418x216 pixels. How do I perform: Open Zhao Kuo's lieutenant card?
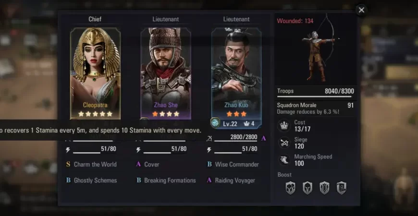236,77
